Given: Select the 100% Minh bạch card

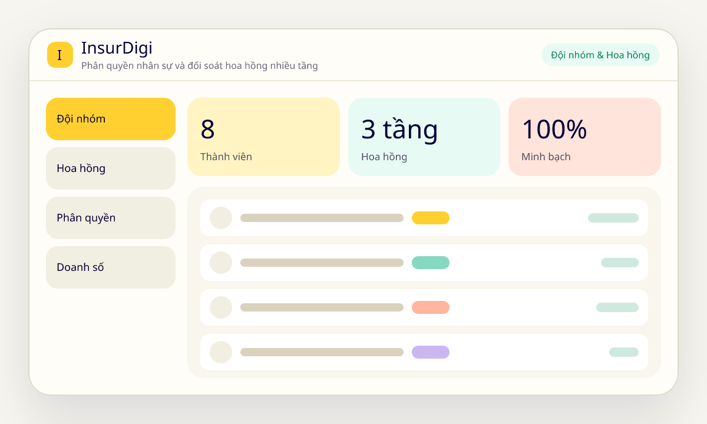Looking at the screenshot, I should (584, 137).
